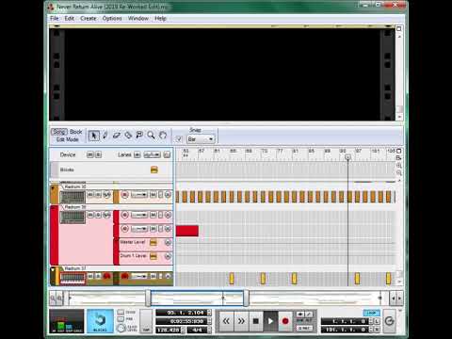Maximize the sequencer using ruler corner icon
This screenshot has height=339, width=452.
pos(399,151)
